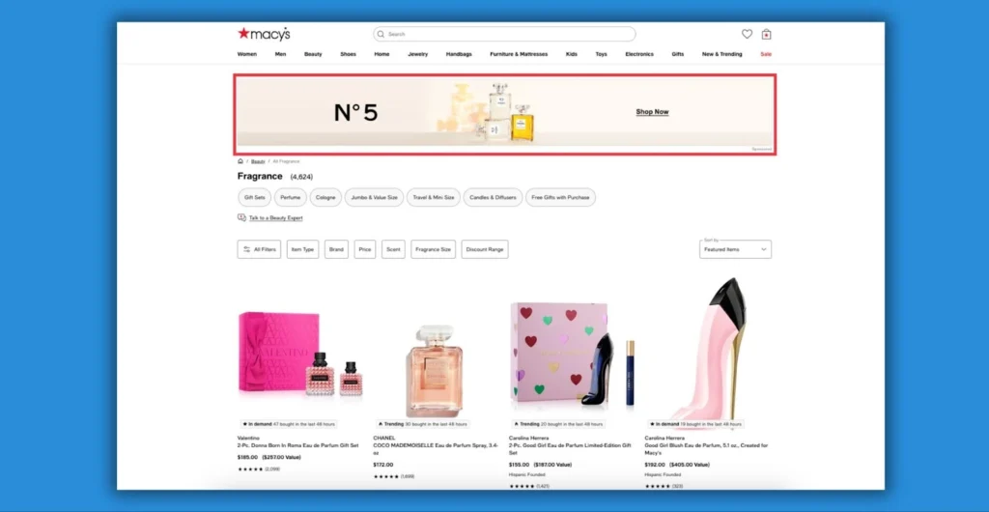Screen dimensions: 989x512
Task: Focus the Search input field
Action: pyautogui.click(x=504, y=34)
